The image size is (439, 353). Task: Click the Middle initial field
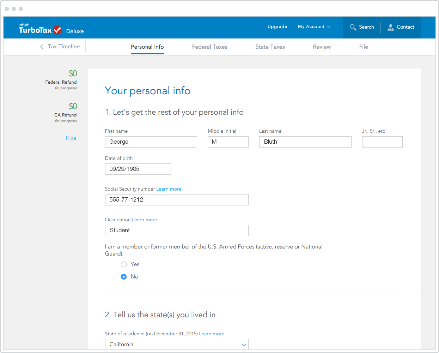[228, 142]
